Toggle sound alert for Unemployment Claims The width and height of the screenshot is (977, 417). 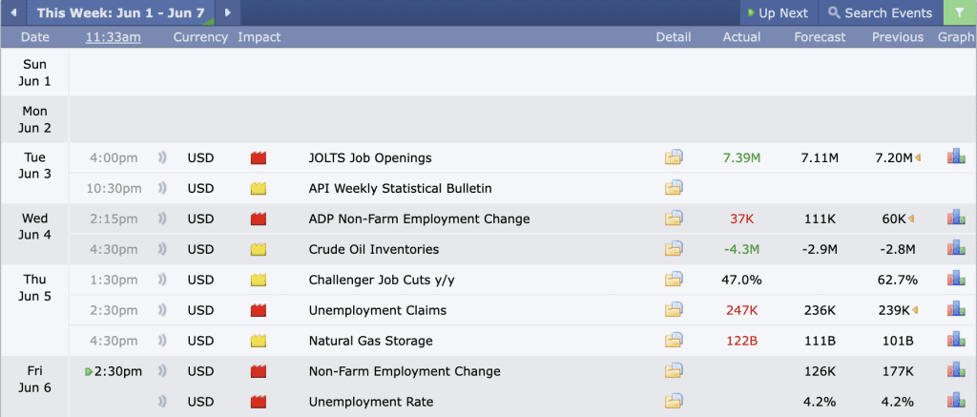162,310
